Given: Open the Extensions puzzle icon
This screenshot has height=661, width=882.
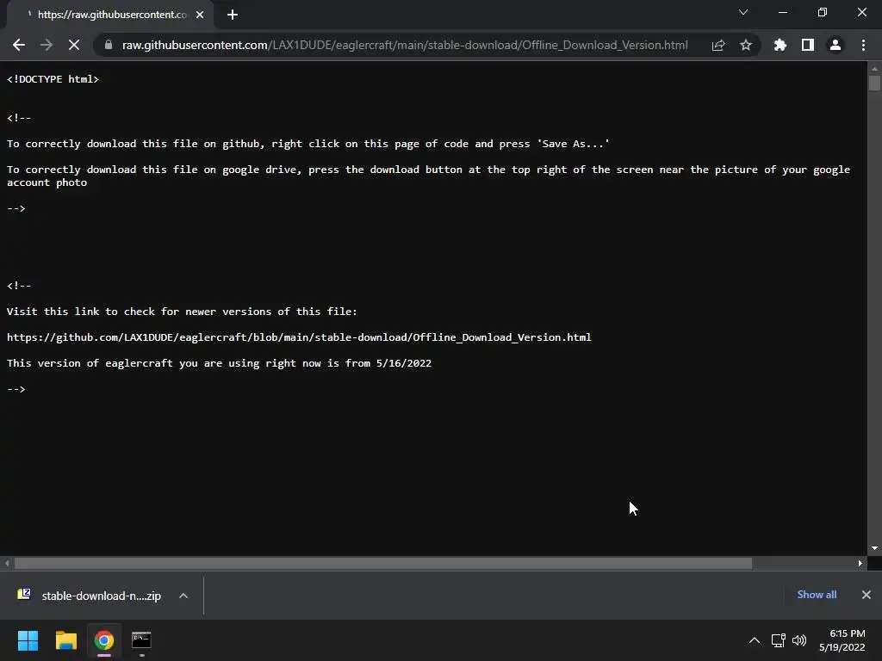Looking at the screenshot, I should point(780,45).
